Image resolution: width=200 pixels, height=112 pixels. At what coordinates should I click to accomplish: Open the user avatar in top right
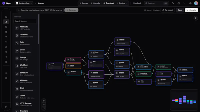[x=196, y=3]
